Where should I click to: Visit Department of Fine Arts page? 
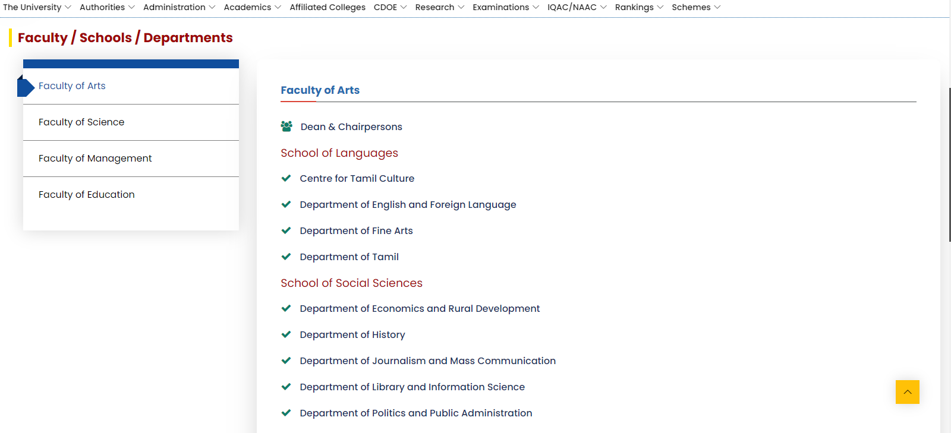point(356,230)
